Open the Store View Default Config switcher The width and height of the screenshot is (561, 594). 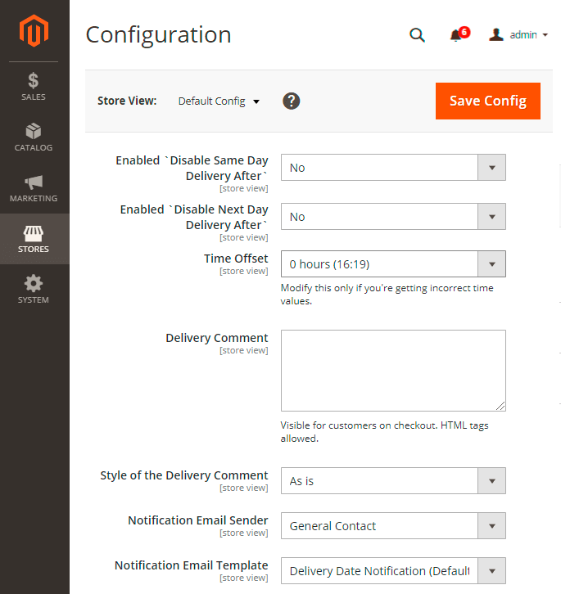tap(219, 101)
